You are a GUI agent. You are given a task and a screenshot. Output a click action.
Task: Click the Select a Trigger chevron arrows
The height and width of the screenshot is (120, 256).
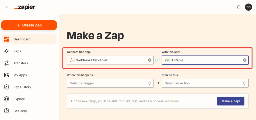pyautogui.click(x=149, y=83)
